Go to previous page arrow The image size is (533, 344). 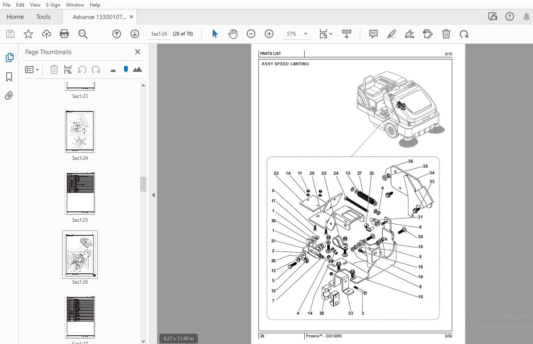117,34
